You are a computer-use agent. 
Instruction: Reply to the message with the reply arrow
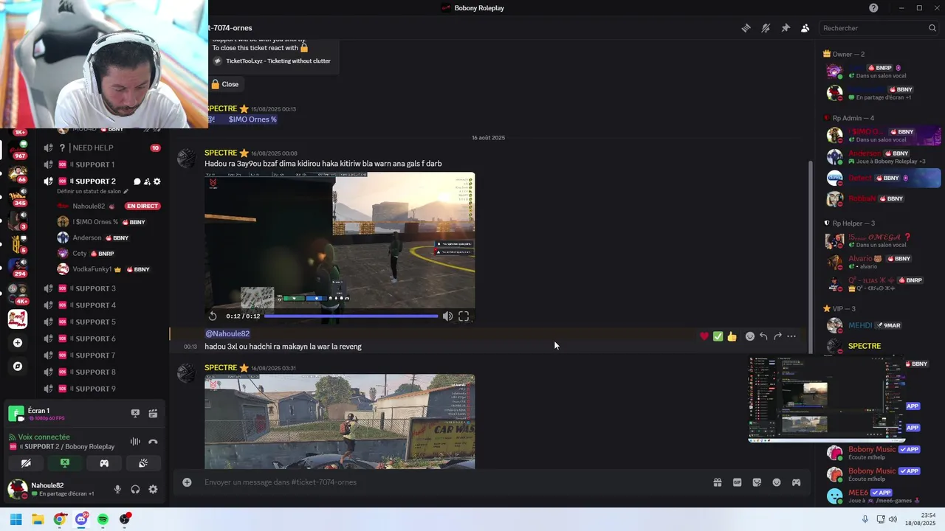[x=763, y=336]
